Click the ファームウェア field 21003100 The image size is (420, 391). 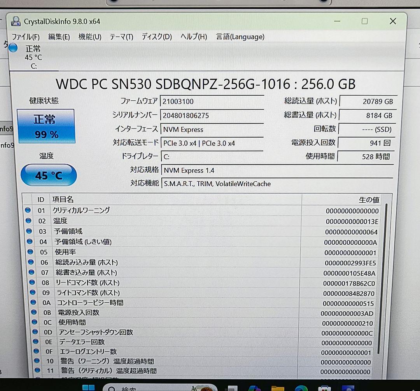[212, 101]
